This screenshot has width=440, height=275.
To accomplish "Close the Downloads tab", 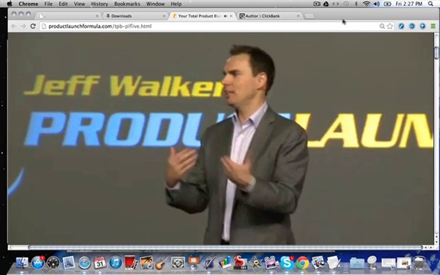I will pyautogui.click(x=164, y=16).
